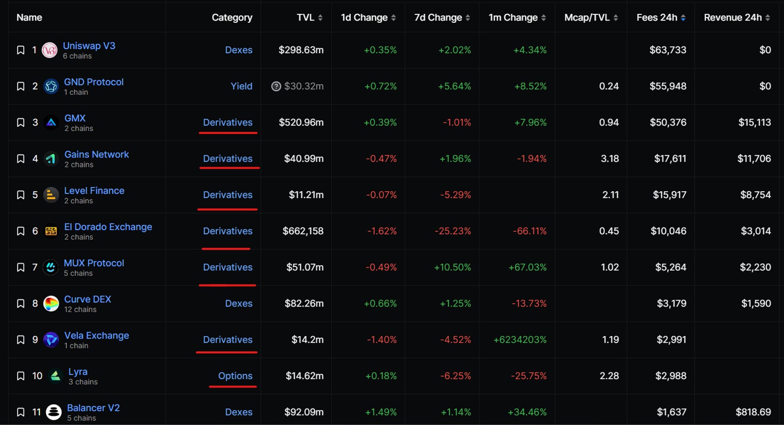Click the GMX logo icon
Viewport: 784px width, 425px height.
[51, 123]
